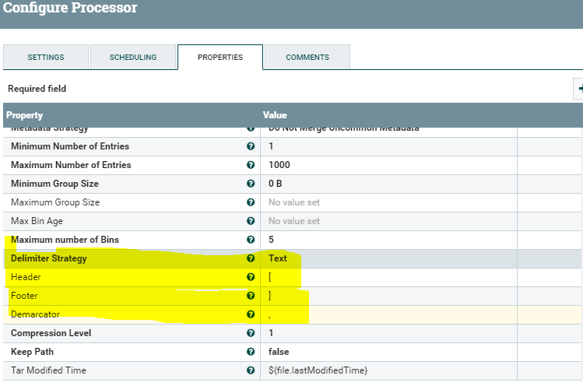Select the Max Bin Age property name

tap(37, 221)
